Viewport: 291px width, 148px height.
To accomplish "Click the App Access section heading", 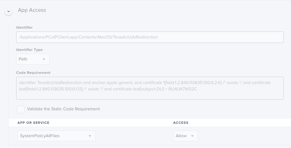I will (x=32, y=10).
